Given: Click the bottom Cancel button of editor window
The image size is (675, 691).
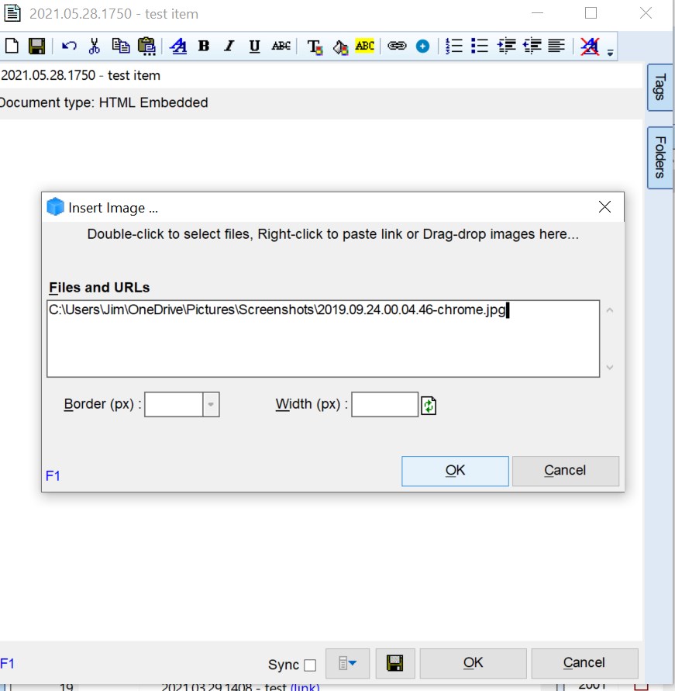Looking at the screenshot, I should (584, 663).
